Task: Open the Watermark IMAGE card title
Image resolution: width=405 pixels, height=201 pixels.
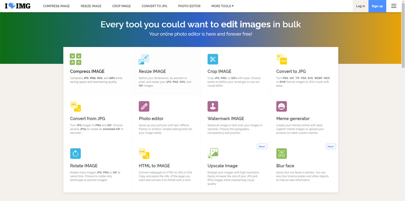Action: [x=226, y=118]
